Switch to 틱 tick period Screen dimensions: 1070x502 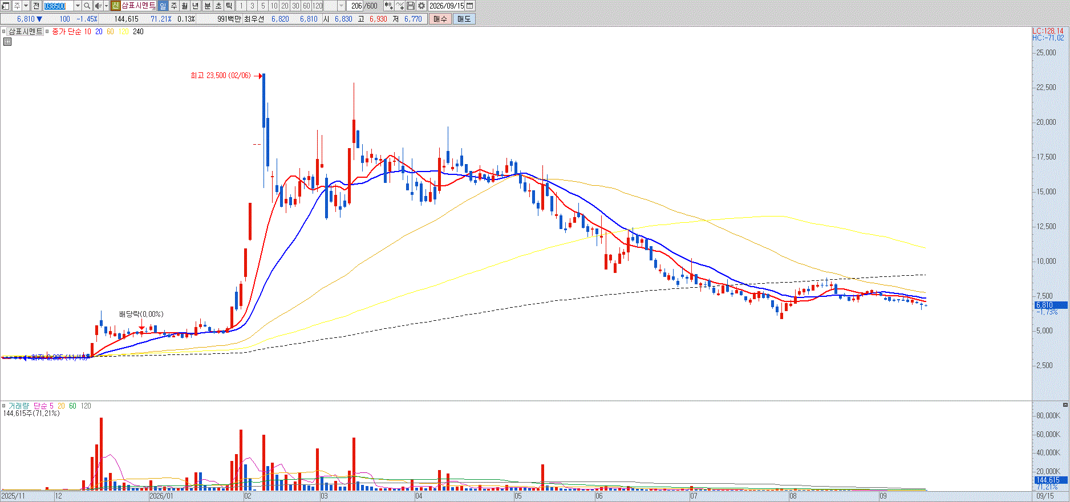pyautogui.click(x=229, y=6)
